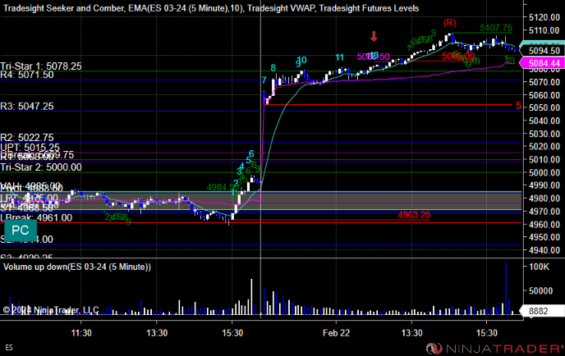This screenshot has height=356, width=565.
Task: Click the Tri-Star 2: 5000.00 level label
Action: (41, 167)
